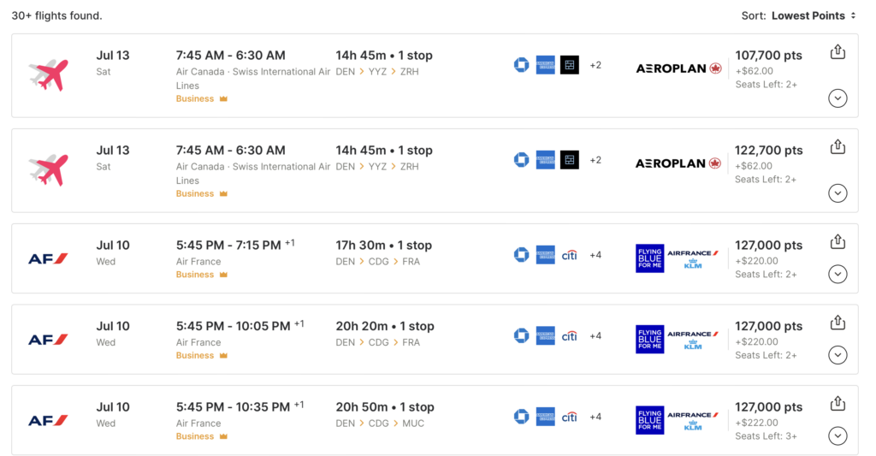Click the Amex icon on the 17h 30m flight
The width and height of the screenshot is (876, 456).
[x=545, y=255]
